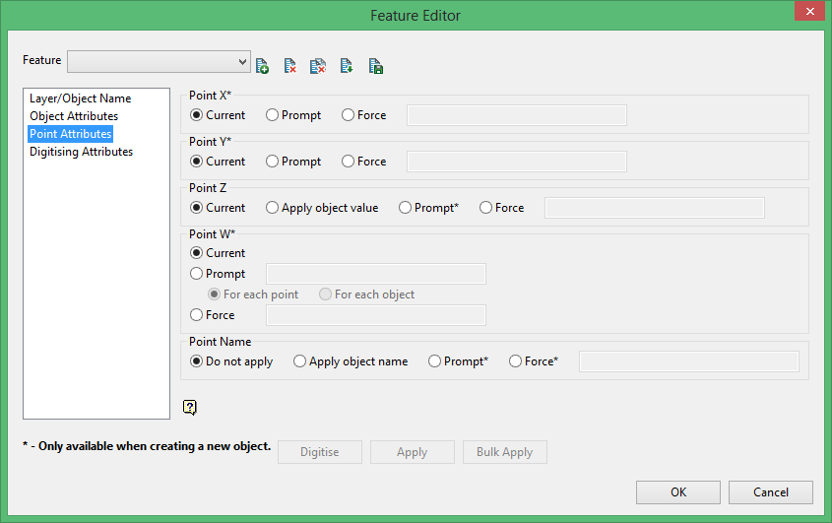Click the delete feature icon
This screenshot has height=523, width=832.
coord(289,66)
